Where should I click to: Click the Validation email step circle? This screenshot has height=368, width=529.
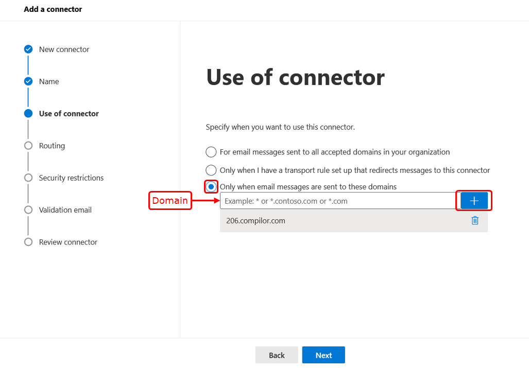pos(28,210)
